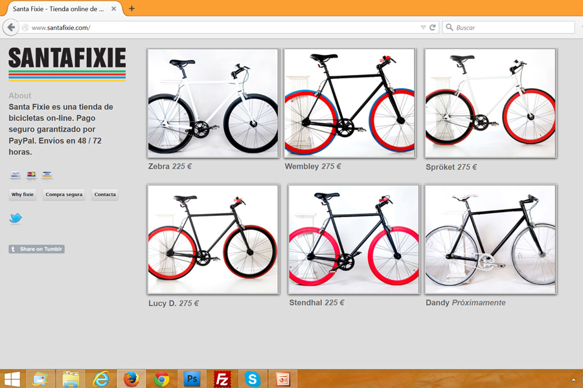Click the Spröket 275 € caption
583x388 pixels.
(452, 167)
